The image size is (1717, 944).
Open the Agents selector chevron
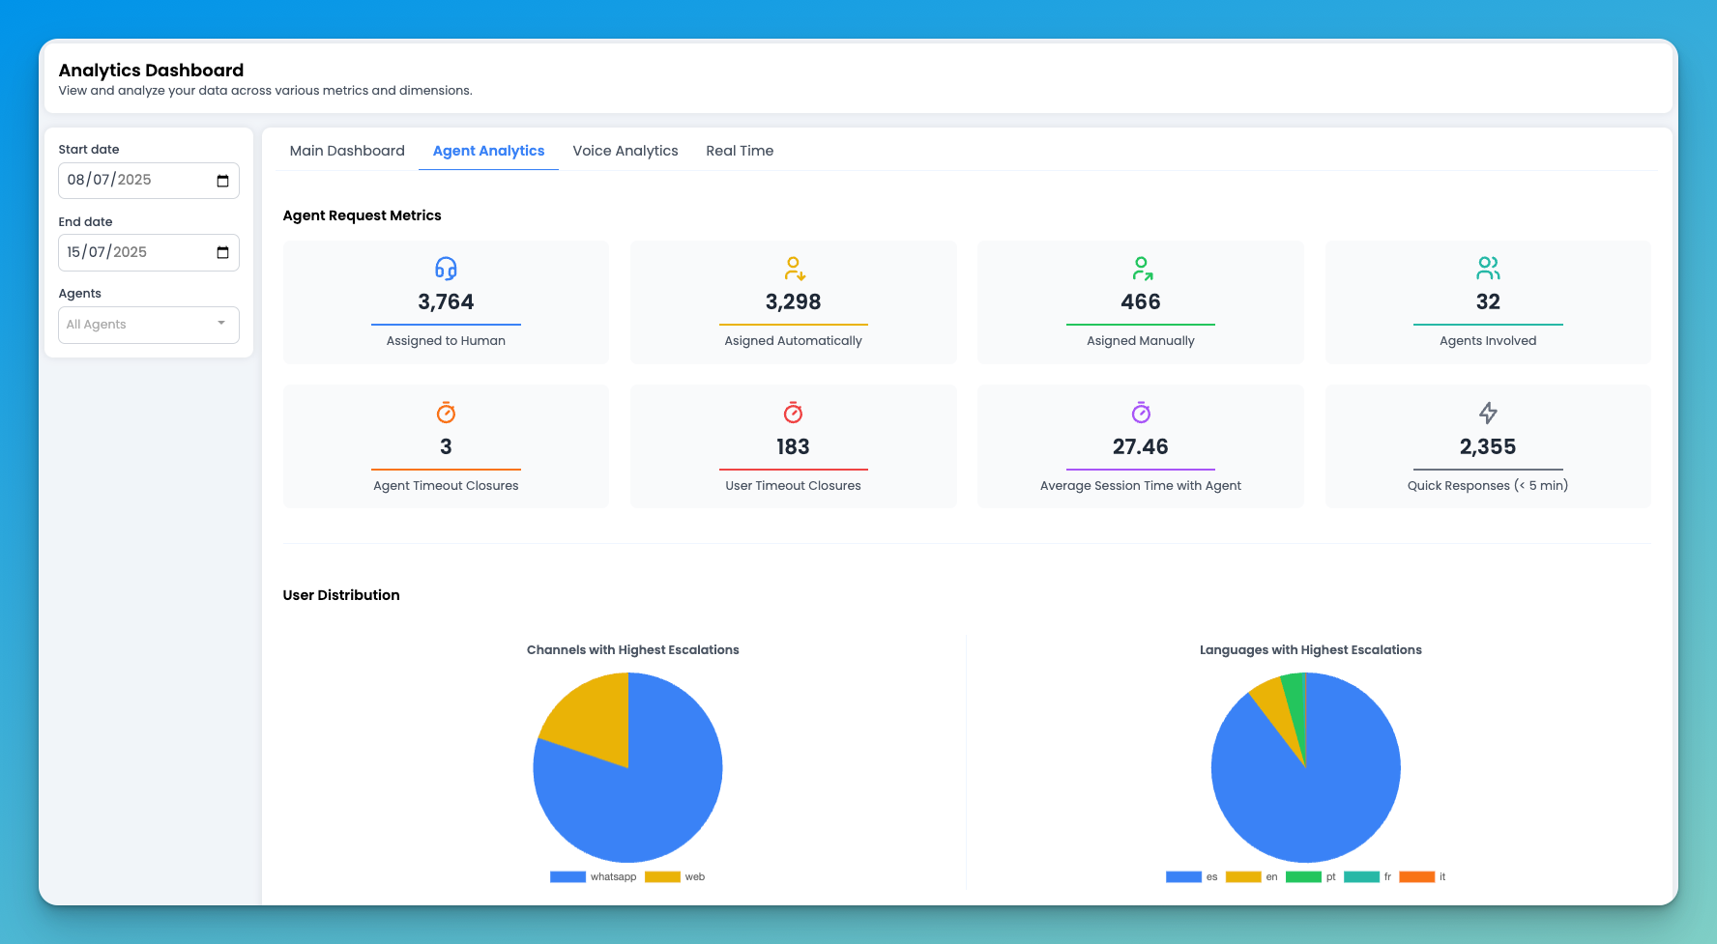point(221,325)
